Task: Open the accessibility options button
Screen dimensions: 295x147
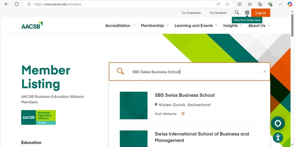Action: (x=278, y=138)
